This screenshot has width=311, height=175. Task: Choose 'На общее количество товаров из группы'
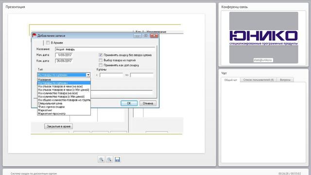click(x=64, y=100)
